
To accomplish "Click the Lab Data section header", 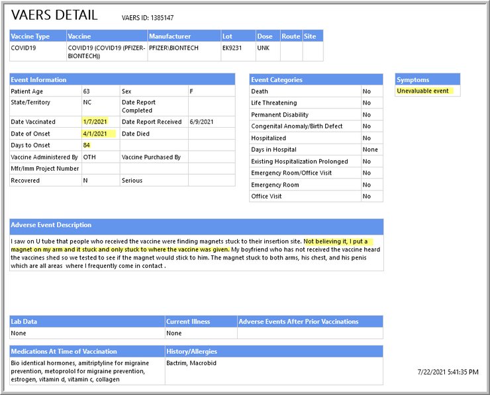I will [87, 322].
